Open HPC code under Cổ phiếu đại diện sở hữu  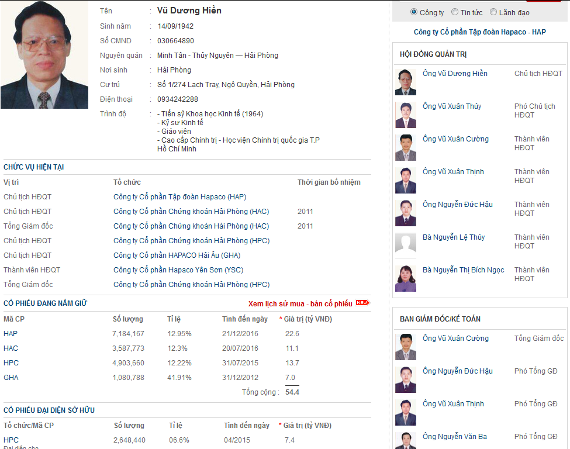[11, 440]
